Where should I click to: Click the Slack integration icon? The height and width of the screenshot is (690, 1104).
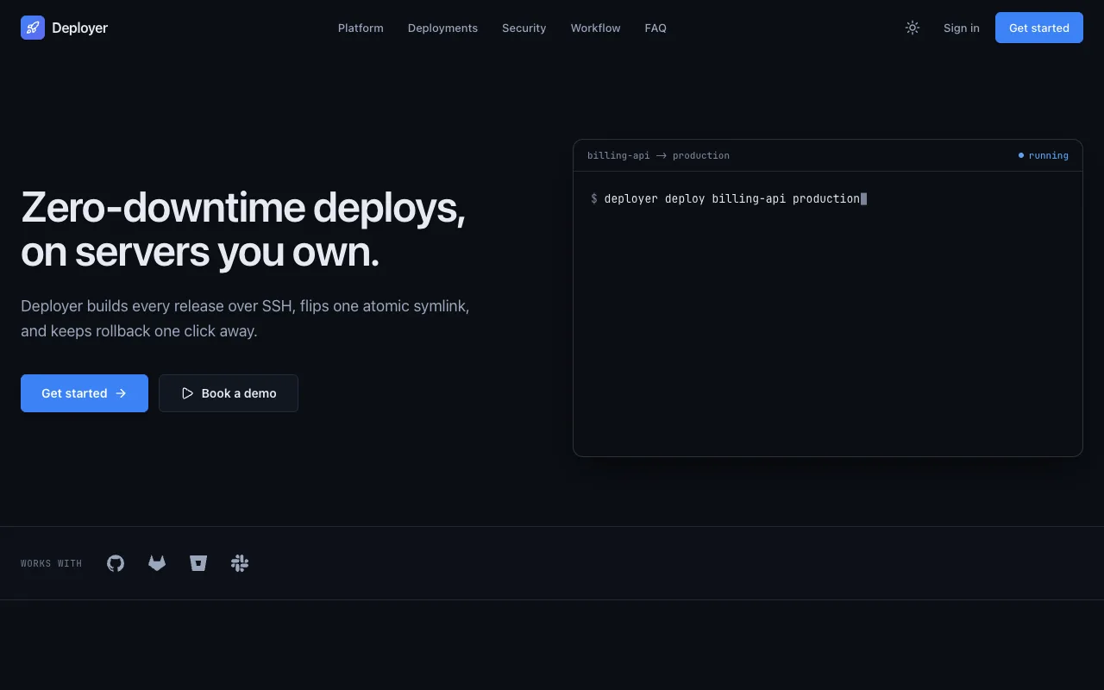pyautogui.click(x=240, y=563)
